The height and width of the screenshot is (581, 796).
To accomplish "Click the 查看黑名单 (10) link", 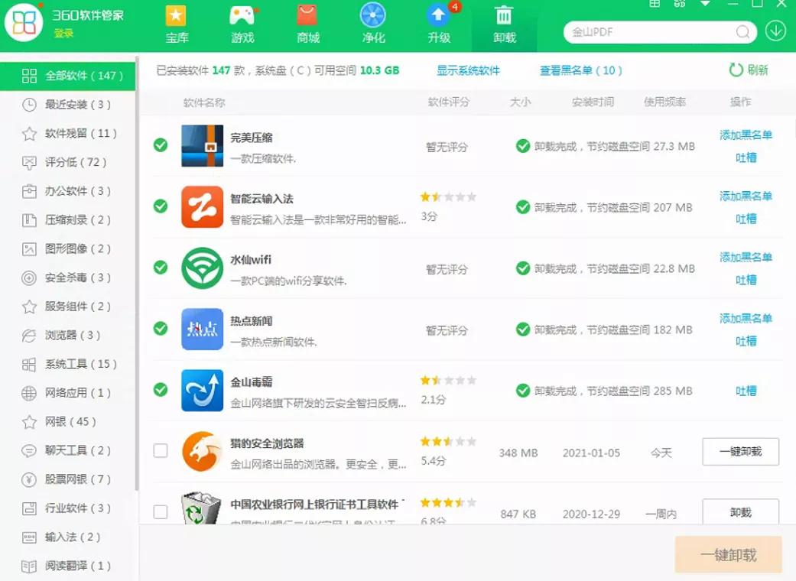I will pyautogui.click(x=580, y=70).
